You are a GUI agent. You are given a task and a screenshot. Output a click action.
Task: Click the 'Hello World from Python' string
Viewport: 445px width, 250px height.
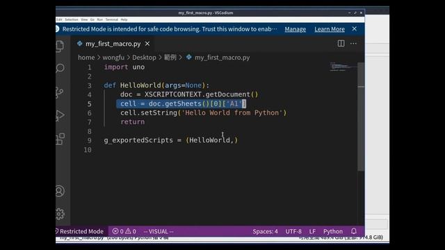pyautogui.click(x=232, y=112)
